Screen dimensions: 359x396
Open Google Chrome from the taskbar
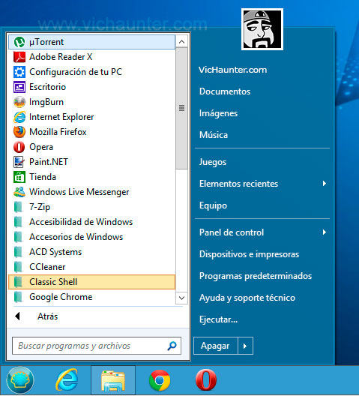coord(160,380)
